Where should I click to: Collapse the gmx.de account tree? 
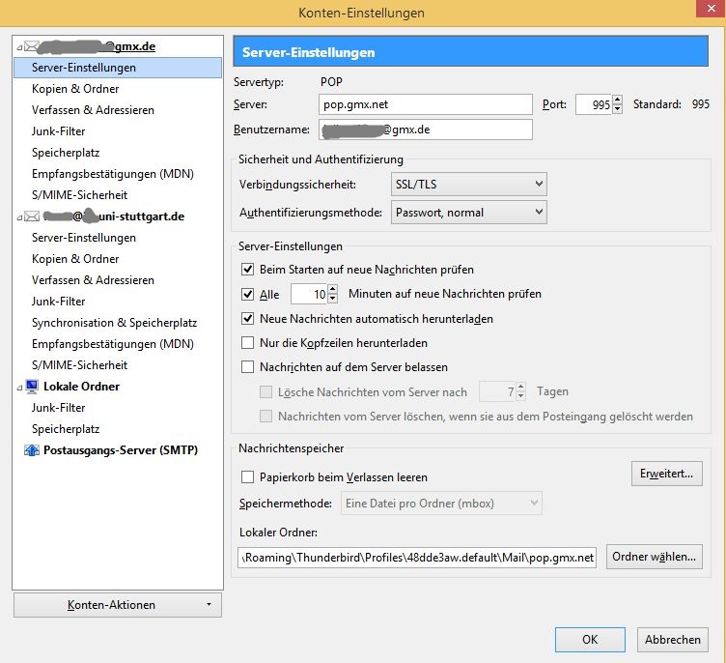(x=19, y=47)
